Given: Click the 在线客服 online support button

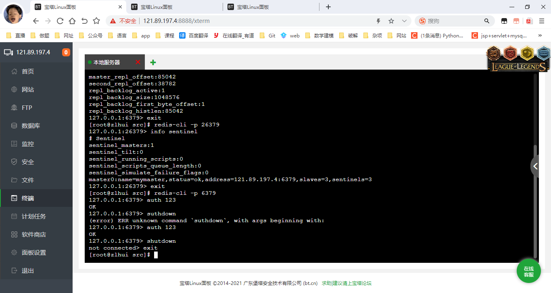Looking at the screenshot, I should [x=528, y=271].
